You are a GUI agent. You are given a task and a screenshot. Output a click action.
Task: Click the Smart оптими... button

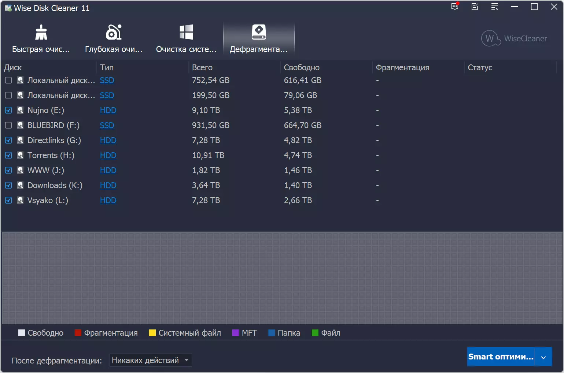[501, 357]
